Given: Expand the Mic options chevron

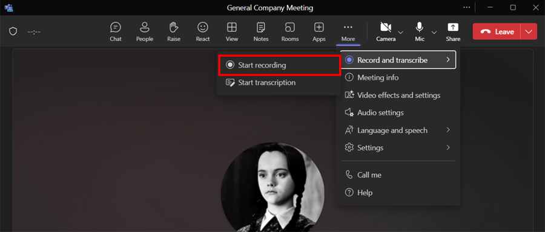Looking at the screenshot, I should 434,32.
